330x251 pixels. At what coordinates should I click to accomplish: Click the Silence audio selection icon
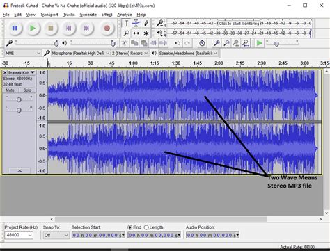(164, 43)
